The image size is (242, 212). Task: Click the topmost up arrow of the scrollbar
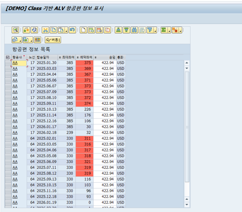coord(187,63)
